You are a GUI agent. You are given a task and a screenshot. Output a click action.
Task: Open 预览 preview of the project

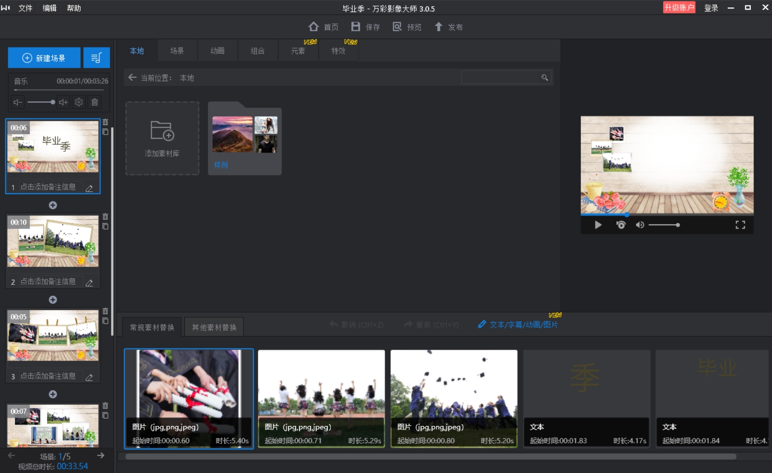[x=407, y=27]
